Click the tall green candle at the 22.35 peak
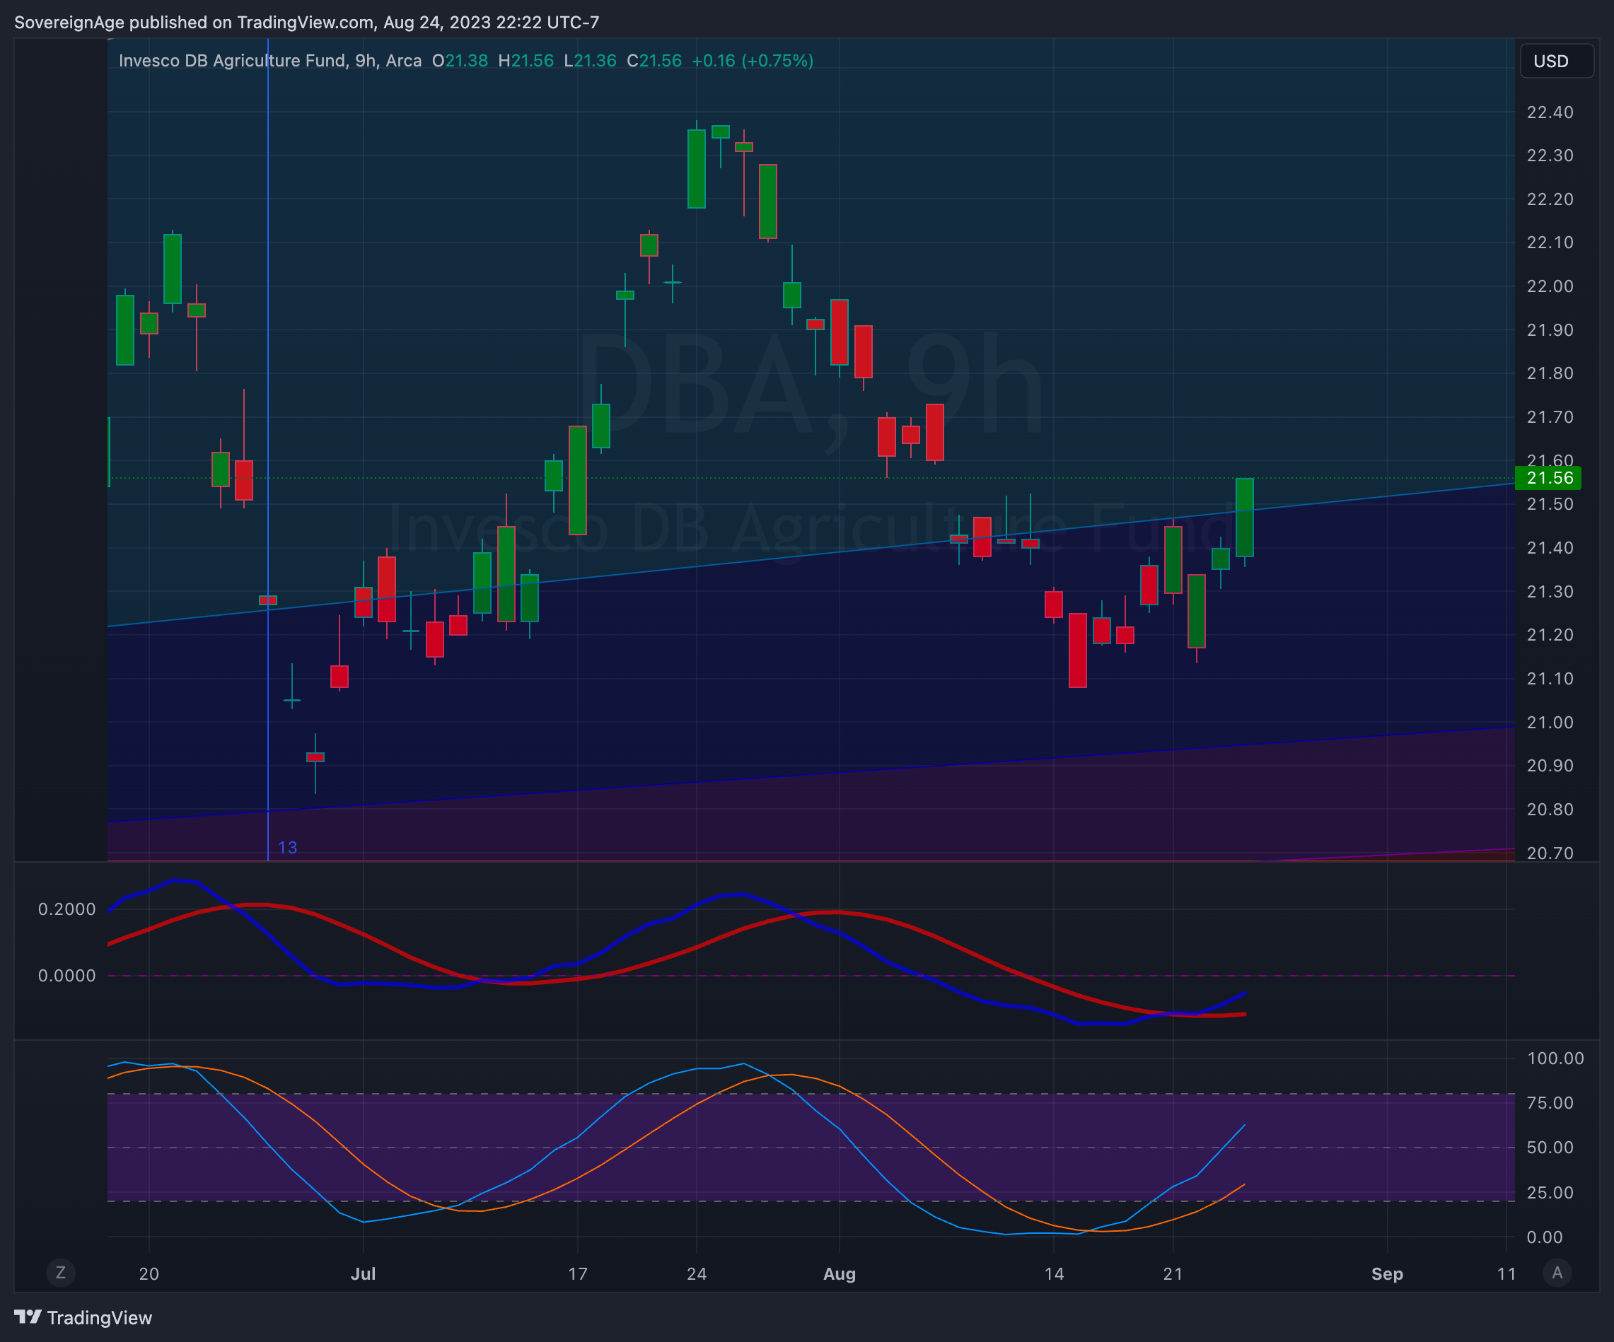The height and width of the screenshot is (1342, 1614). tap(697, 168)
